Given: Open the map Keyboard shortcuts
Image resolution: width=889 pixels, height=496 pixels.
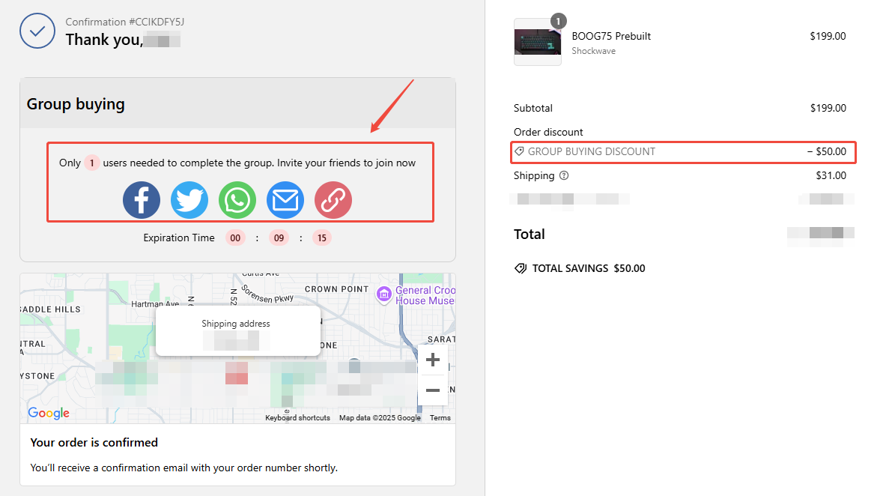Looking at the screenshot, I should pos(297,418).
